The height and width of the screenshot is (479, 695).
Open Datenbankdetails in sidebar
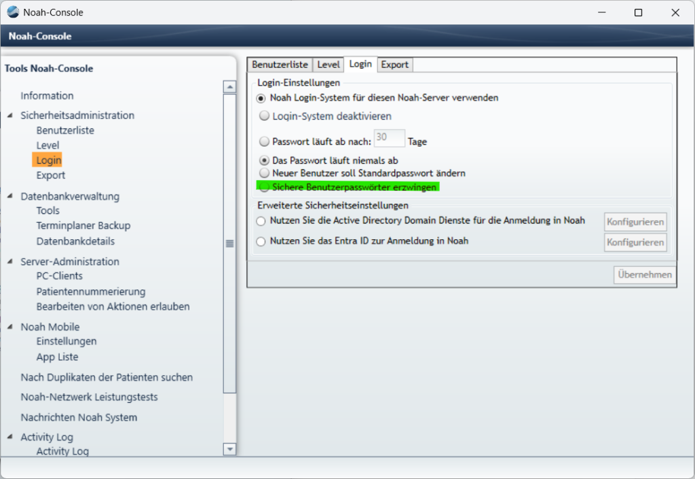tap(75, 241)
